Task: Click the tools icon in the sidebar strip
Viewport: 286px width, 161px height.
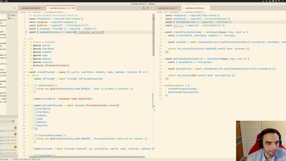Action: [x=8, y=19]
